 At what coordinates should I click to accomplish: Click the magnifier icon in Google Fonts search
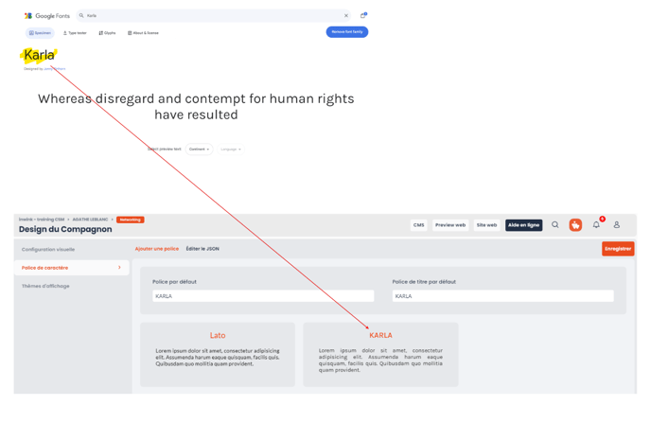(x=81, y=15)
